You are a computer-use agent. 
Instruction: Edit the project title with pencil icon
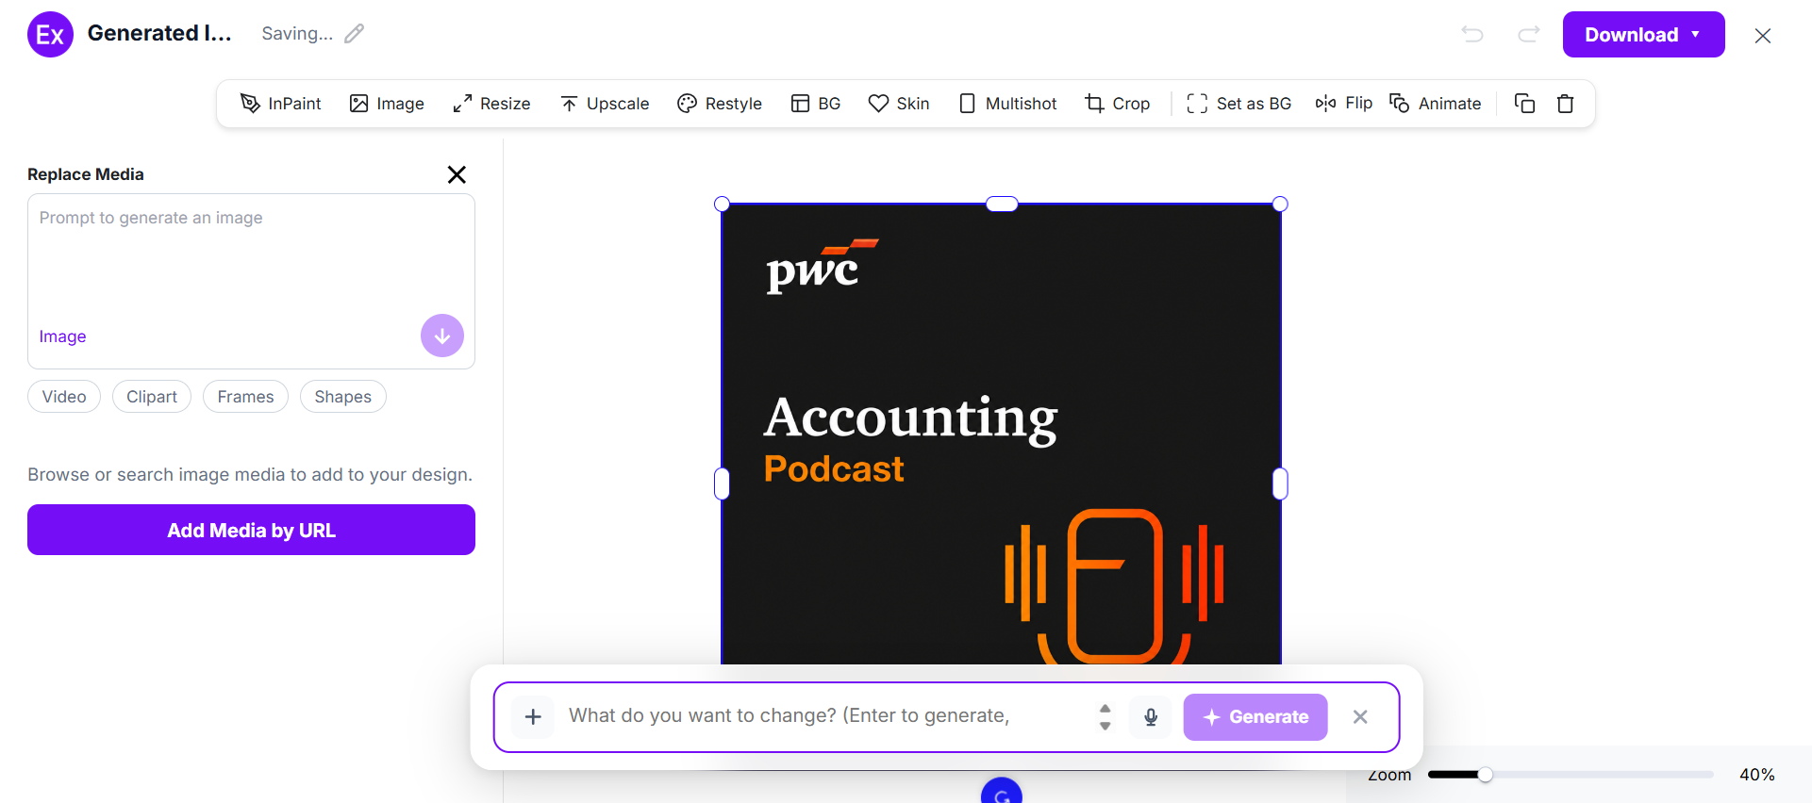(354, 34)
